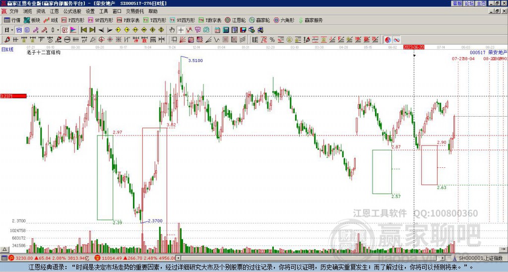The image size is (508, 272).
Task: Click the 主页 homepage button
Action: [481, 3]
